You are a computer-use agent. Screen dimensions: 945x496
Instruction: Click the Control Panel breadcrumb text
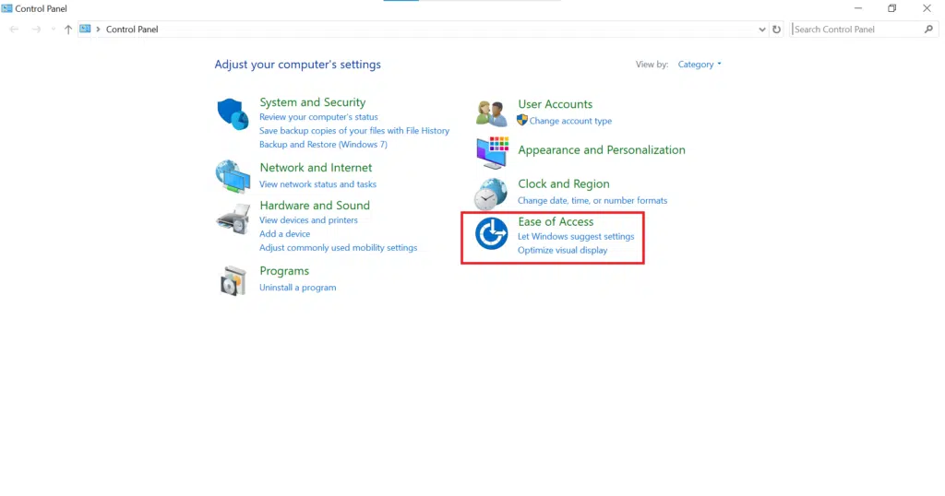132,29
